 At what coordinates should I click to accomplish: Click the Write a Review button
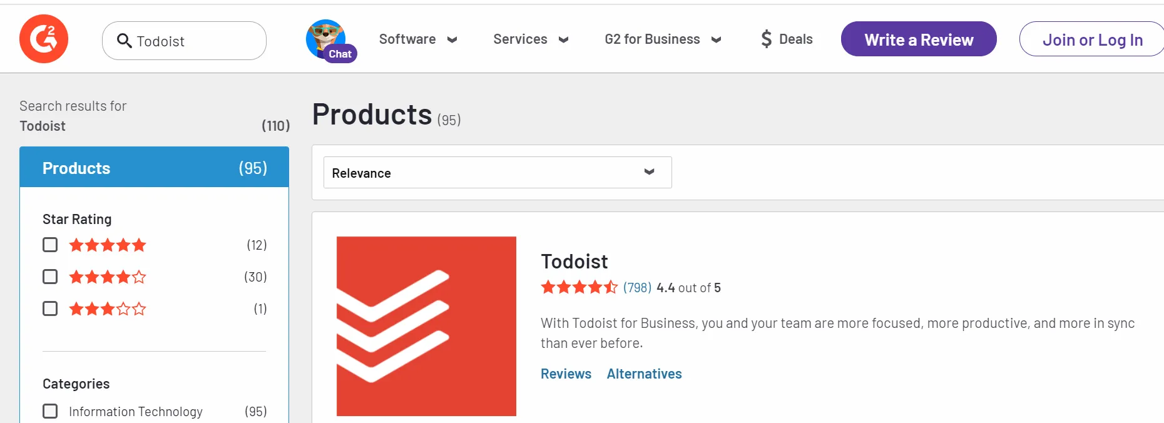click(x=918, y=39)
